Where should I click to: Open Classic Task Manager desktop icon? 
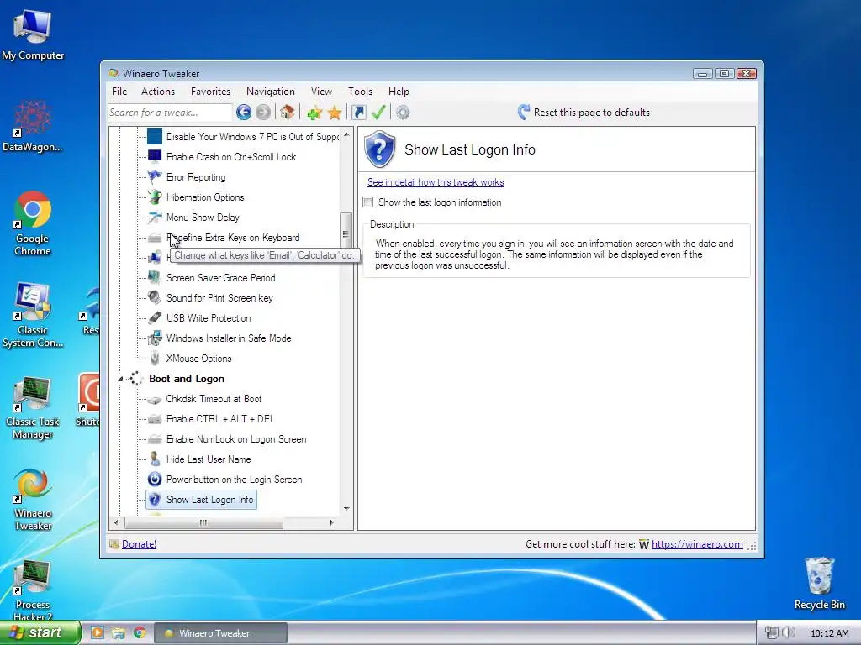33,408
